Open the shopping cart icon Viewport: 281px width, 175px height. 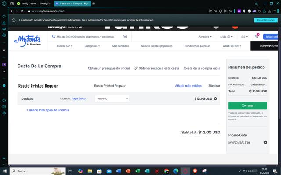pyautogui.click(x=256, y=36)
